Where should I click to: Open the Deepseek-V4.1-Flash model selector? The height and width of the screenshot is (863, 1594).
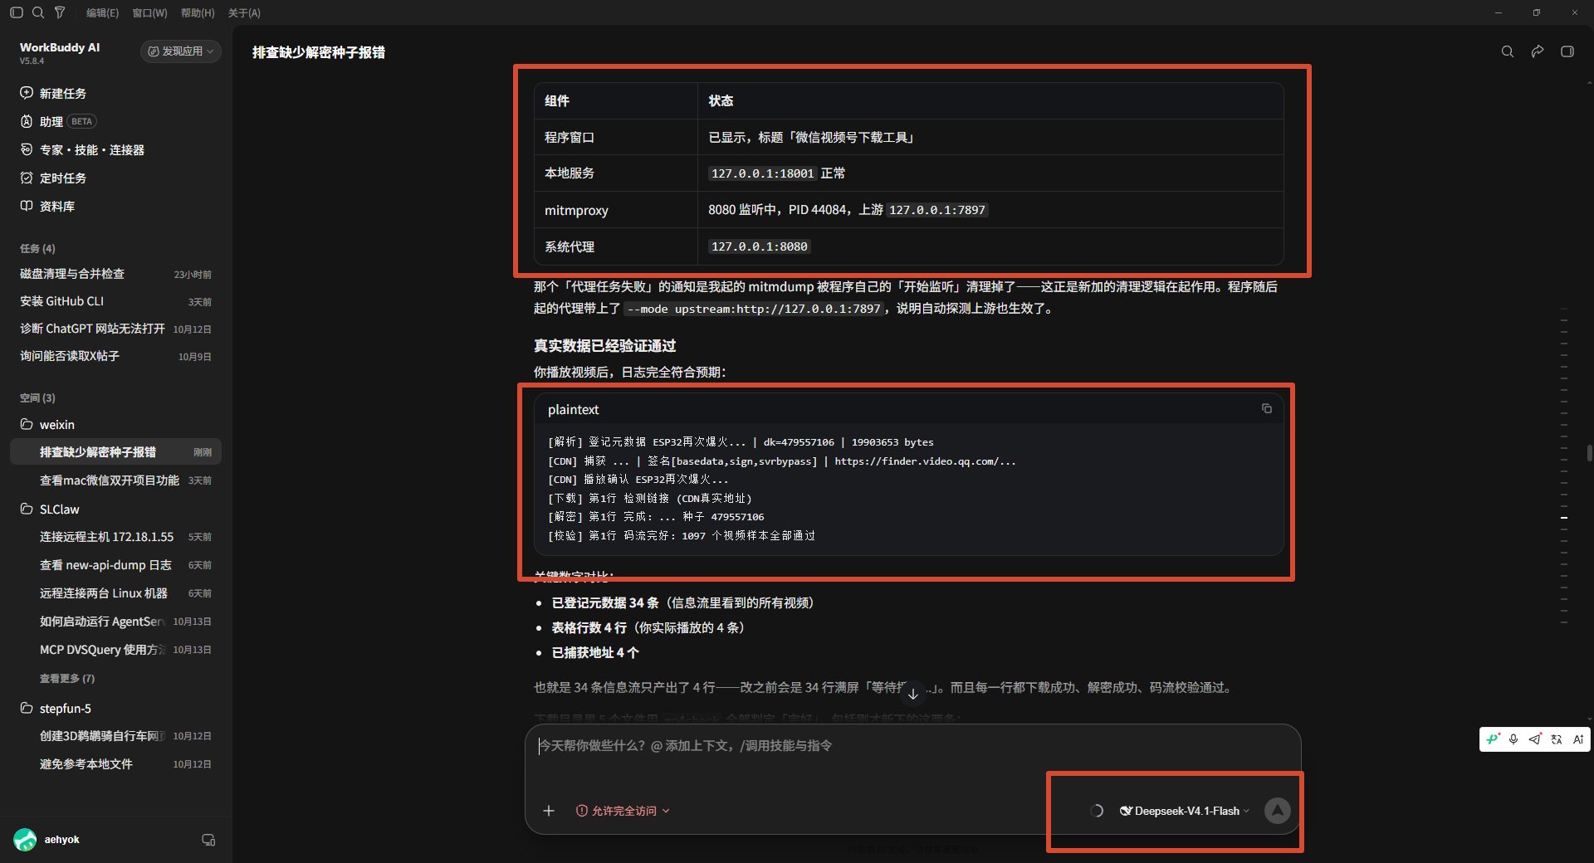pos(1185,811)
